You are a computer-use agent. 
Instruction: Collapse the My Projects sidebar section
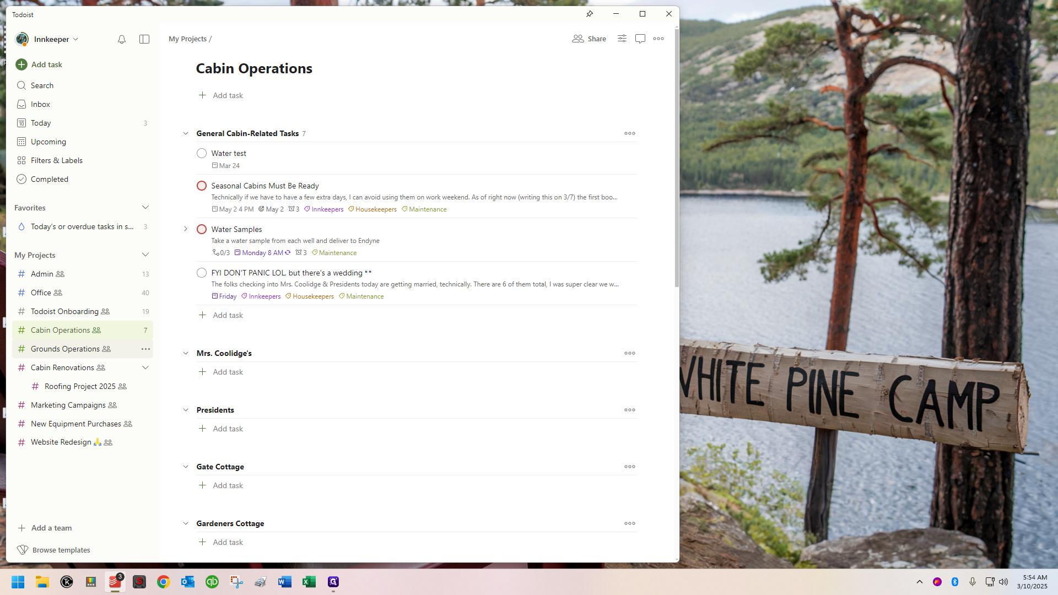point(145,255)
